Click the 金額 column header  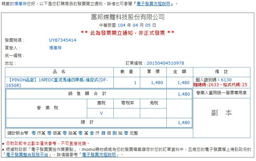click(x=180, y=72)
